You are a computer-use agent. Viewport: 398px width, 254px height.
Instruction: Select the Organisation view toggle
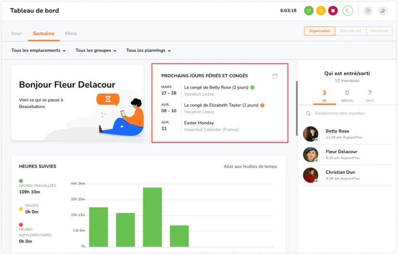[x=320, y=31]
